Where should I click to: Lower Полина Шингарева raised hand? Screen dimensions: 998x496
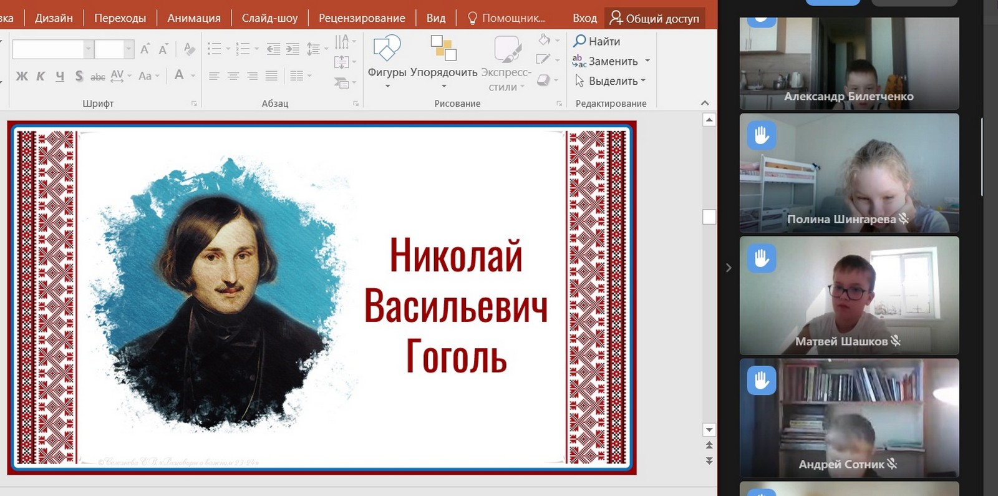[762, 135]
